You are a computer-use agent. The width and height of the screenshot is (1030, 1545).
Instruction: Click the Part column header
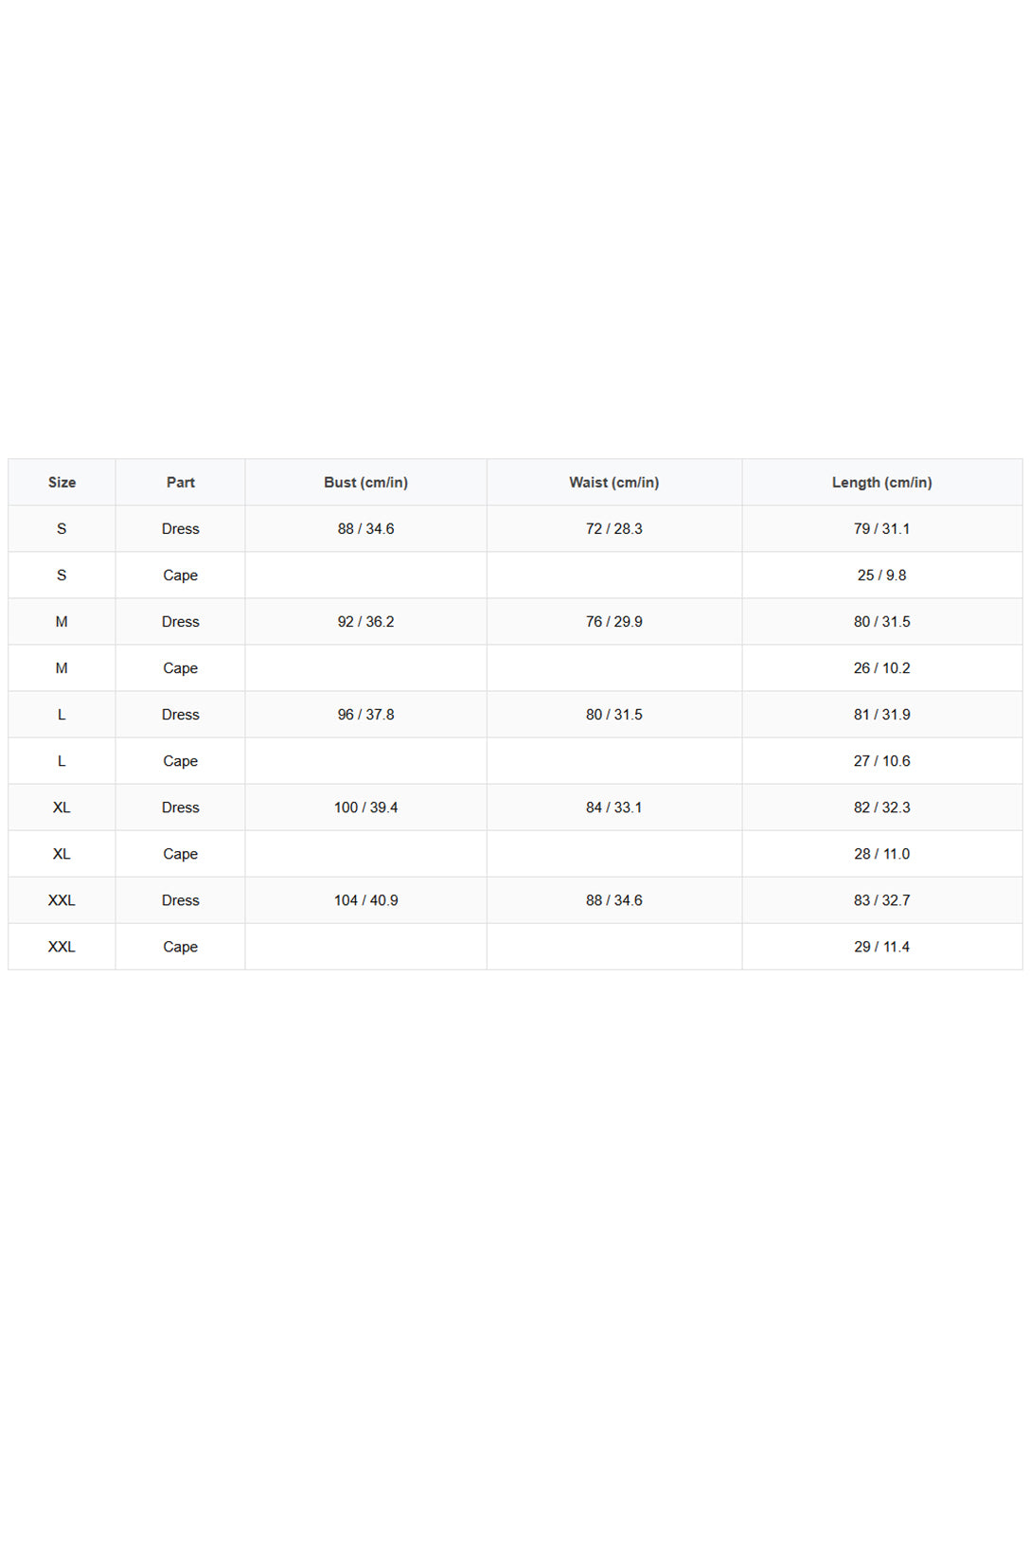pyautogui.click(x=180, y=482)
